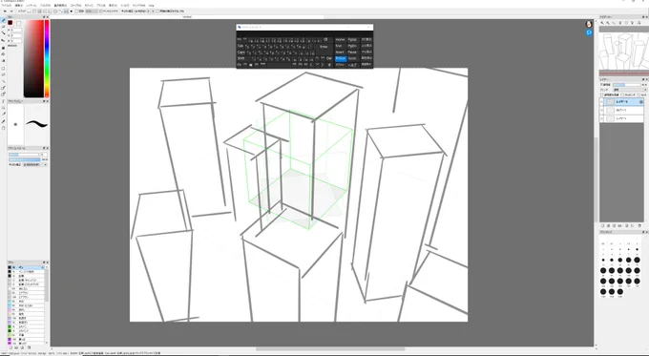Screen dimensions: 649x356
Task: Click the layer opacity slider
Action: 627,84
